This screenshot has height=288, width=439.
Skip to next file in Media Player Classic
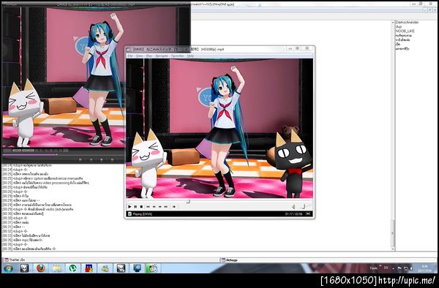[166, 207]
